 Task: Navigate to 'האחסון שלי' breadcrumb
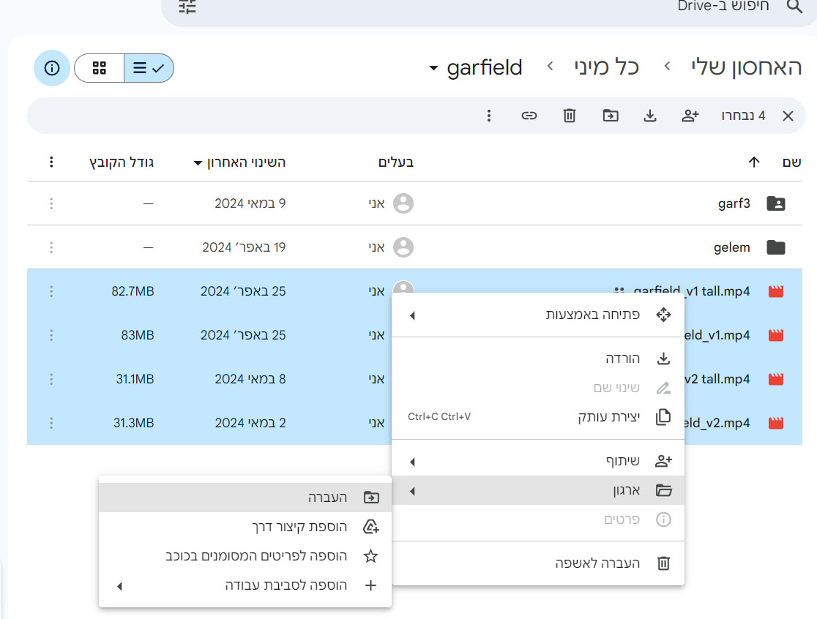click(746, 68)
